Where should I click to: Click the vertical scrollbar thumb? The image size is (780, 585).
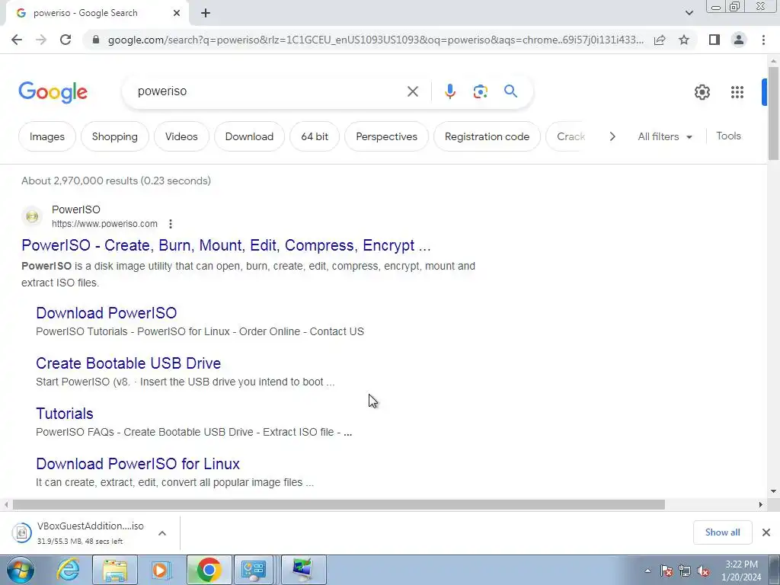773,113
